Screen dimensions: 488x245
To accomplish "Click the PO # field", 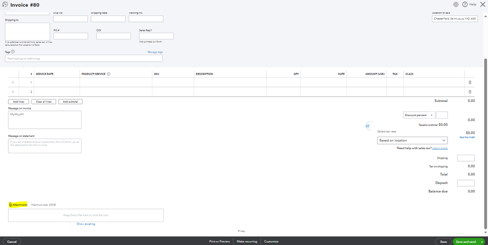I will pos(71,36).
